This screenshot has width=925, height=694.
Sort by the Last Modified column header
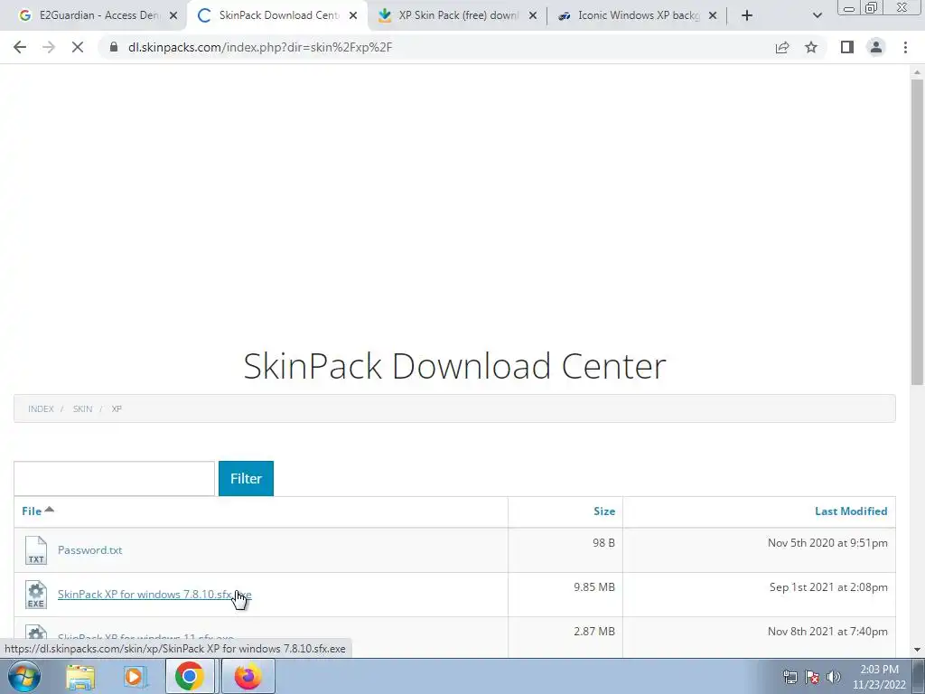click(x=851, y=511)
